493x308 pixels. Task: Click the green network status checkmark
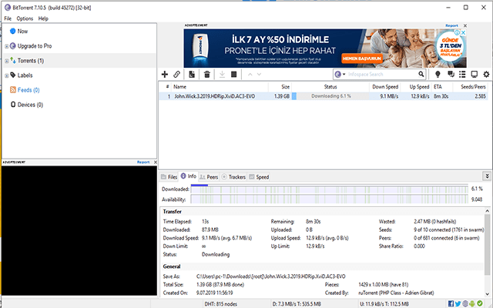coord(479,303)
